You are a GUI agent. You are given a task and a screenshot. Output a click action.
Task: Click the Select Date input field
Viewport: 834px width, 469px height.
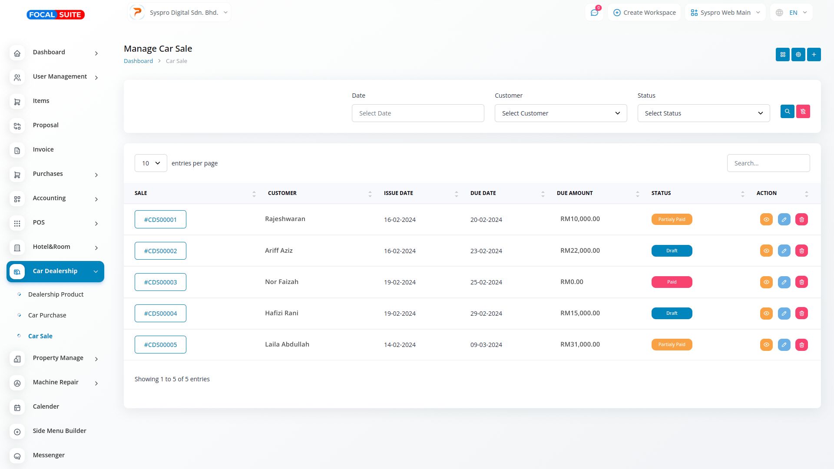click(x=417, y=113)
